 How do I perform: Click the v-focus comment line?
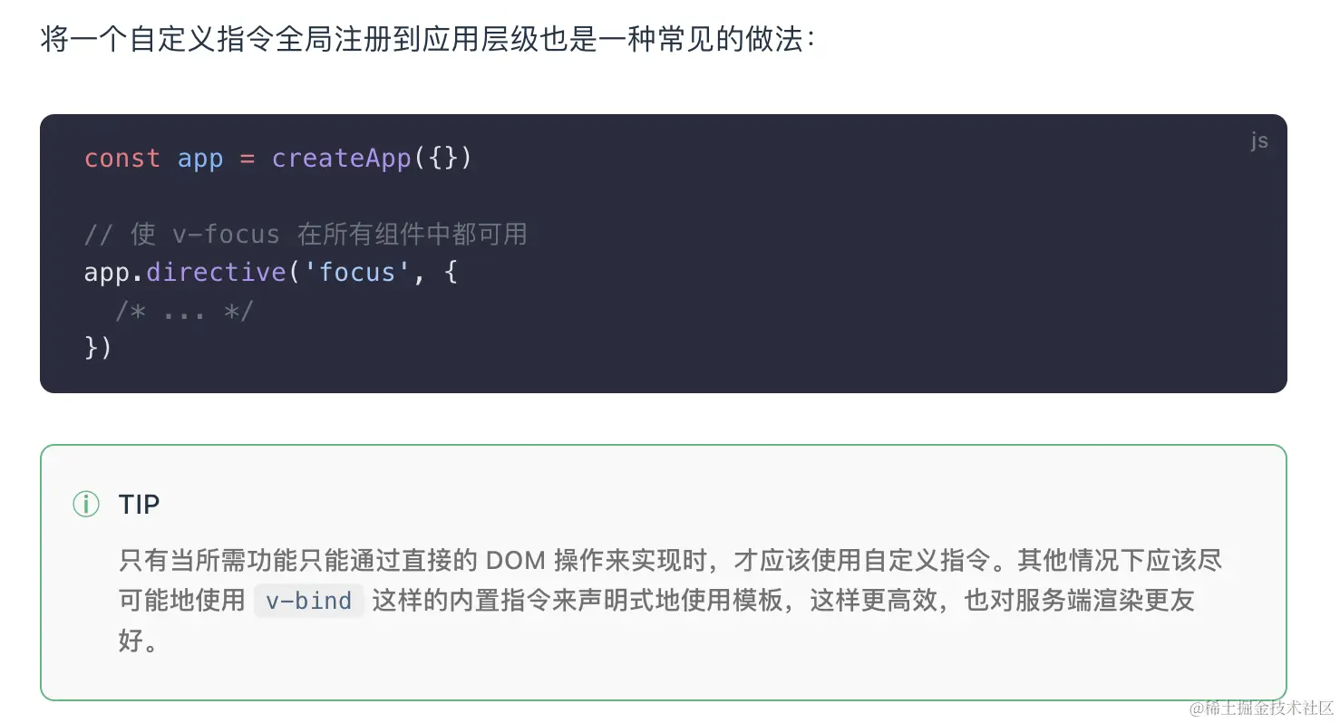pos(306,235)
